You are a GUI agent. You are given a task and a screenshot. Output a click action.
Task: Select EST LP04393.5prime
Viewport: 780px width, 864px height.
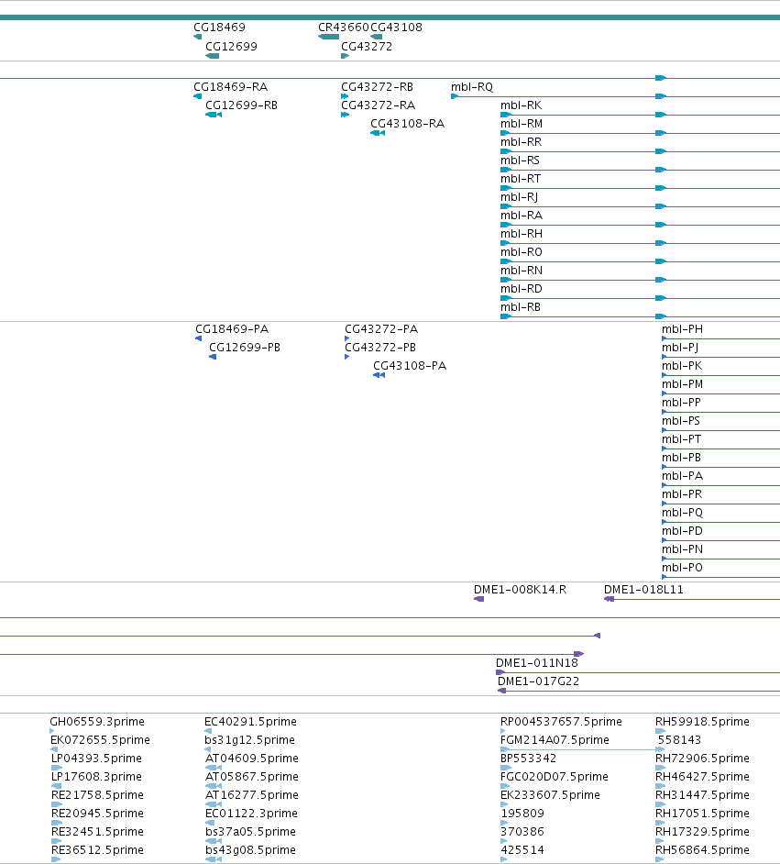point(96,759)
